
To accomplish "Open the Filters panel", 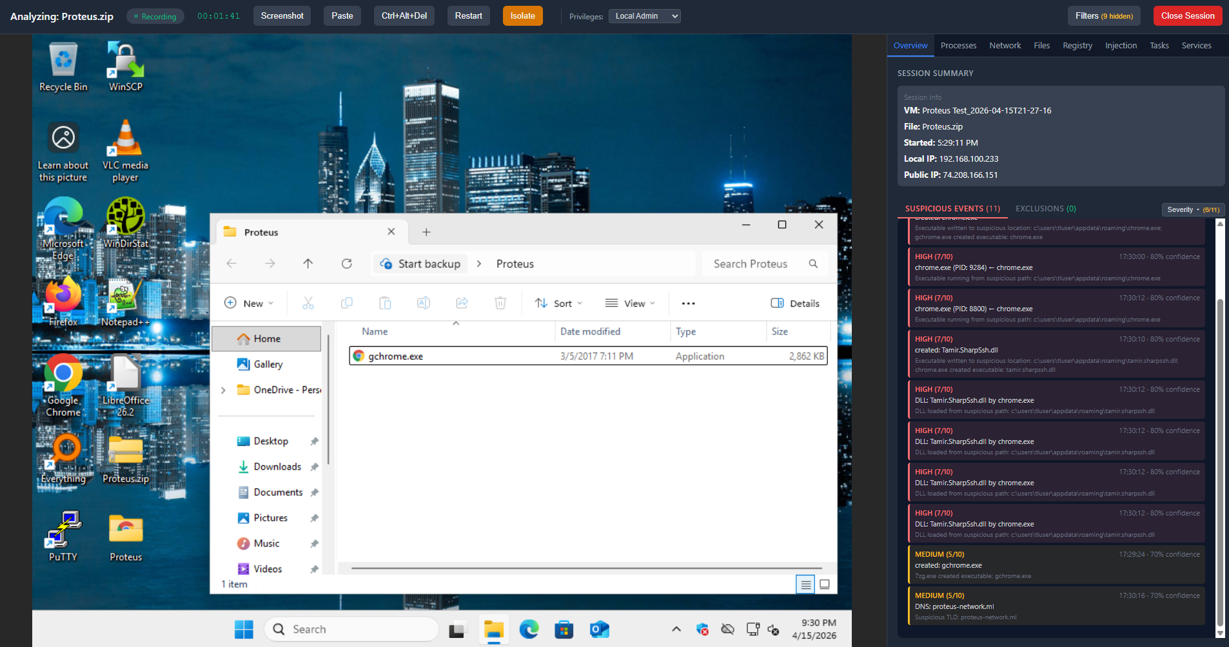I will 1104,15.
